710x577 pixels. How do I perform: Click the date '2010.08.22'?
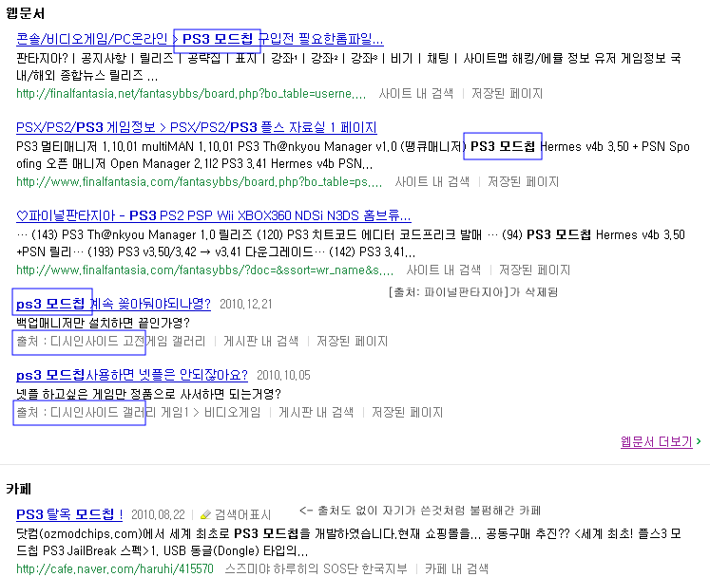tap(158, 514)
